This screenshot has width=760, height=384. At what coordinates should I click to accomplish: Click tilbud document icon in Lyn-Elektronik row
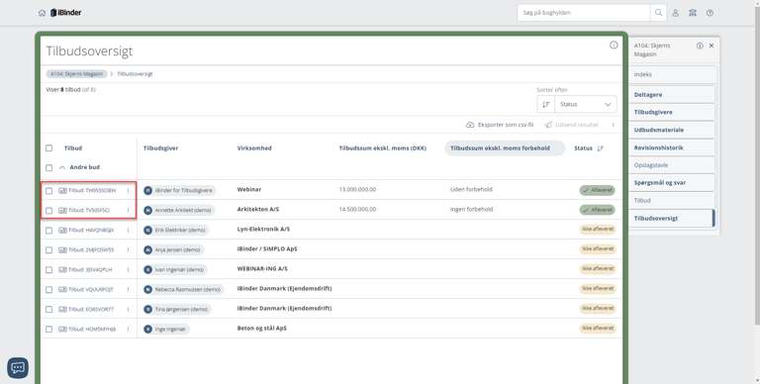pos(62,231)
